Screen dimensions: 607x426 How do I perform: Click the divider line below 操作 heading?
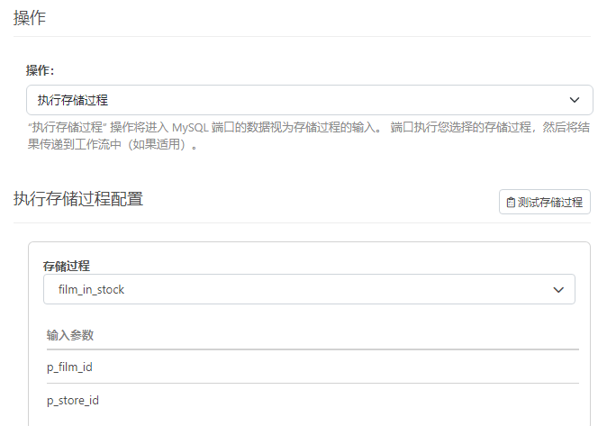pos(302,37)
